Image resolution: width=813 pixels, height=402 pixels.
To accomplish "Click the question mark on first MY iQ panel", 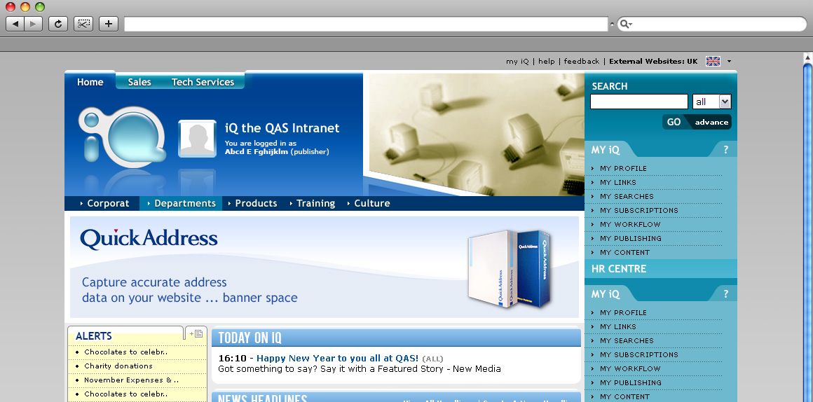I will point(725,149).
